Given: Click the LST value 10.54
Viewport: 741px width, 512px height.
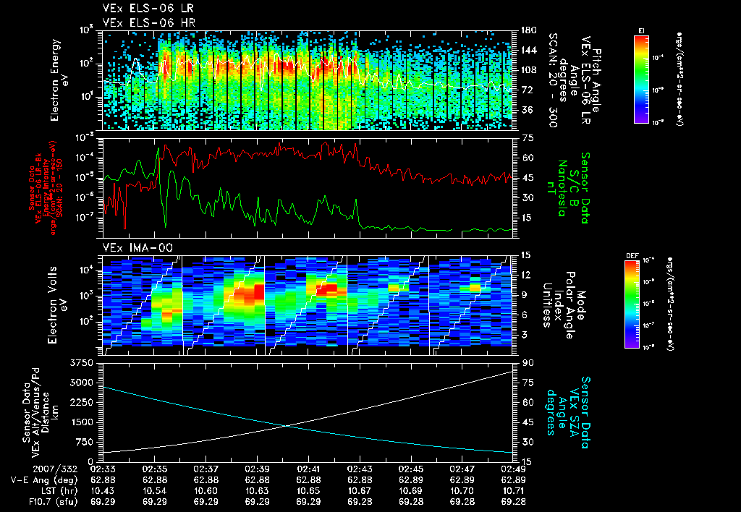Looking at the screenshot, I should click(155, 491).
